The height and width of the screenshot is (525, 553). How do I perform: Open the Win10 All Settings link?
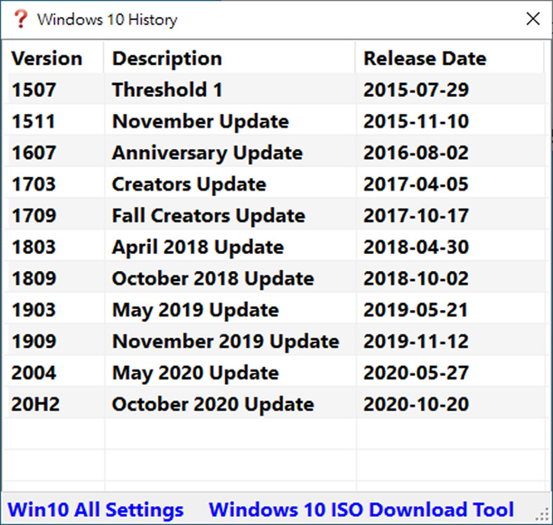95,509
